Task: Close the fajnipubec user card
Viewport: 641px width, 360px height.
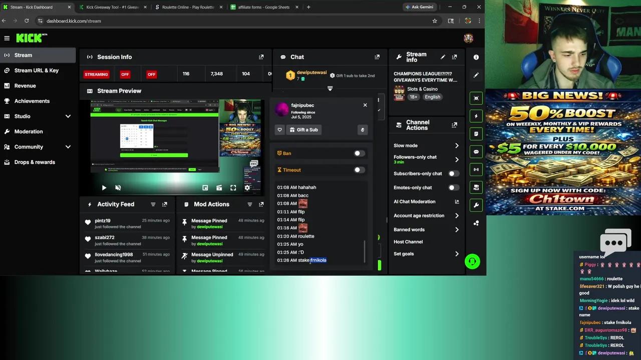Action: tap(365, 105)
